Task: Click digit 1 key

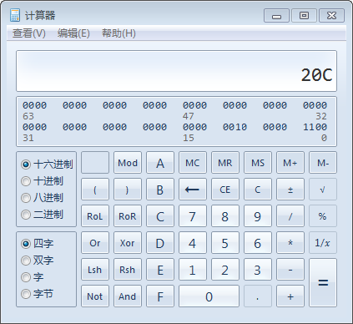Action: (193, 270)
